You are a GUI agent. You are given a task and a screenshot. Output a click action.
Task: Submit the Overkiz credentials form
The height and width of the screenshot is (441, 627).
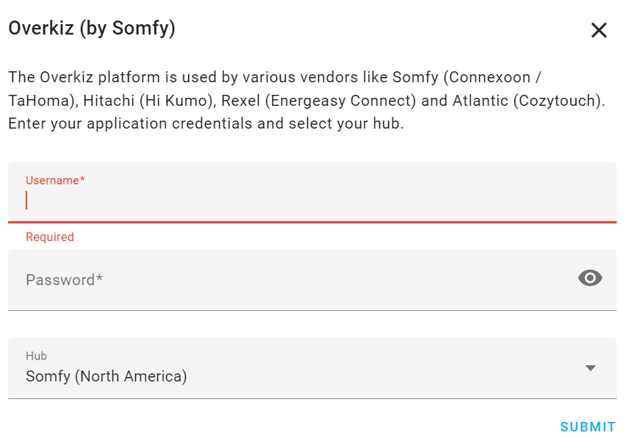tap(587, 426)
